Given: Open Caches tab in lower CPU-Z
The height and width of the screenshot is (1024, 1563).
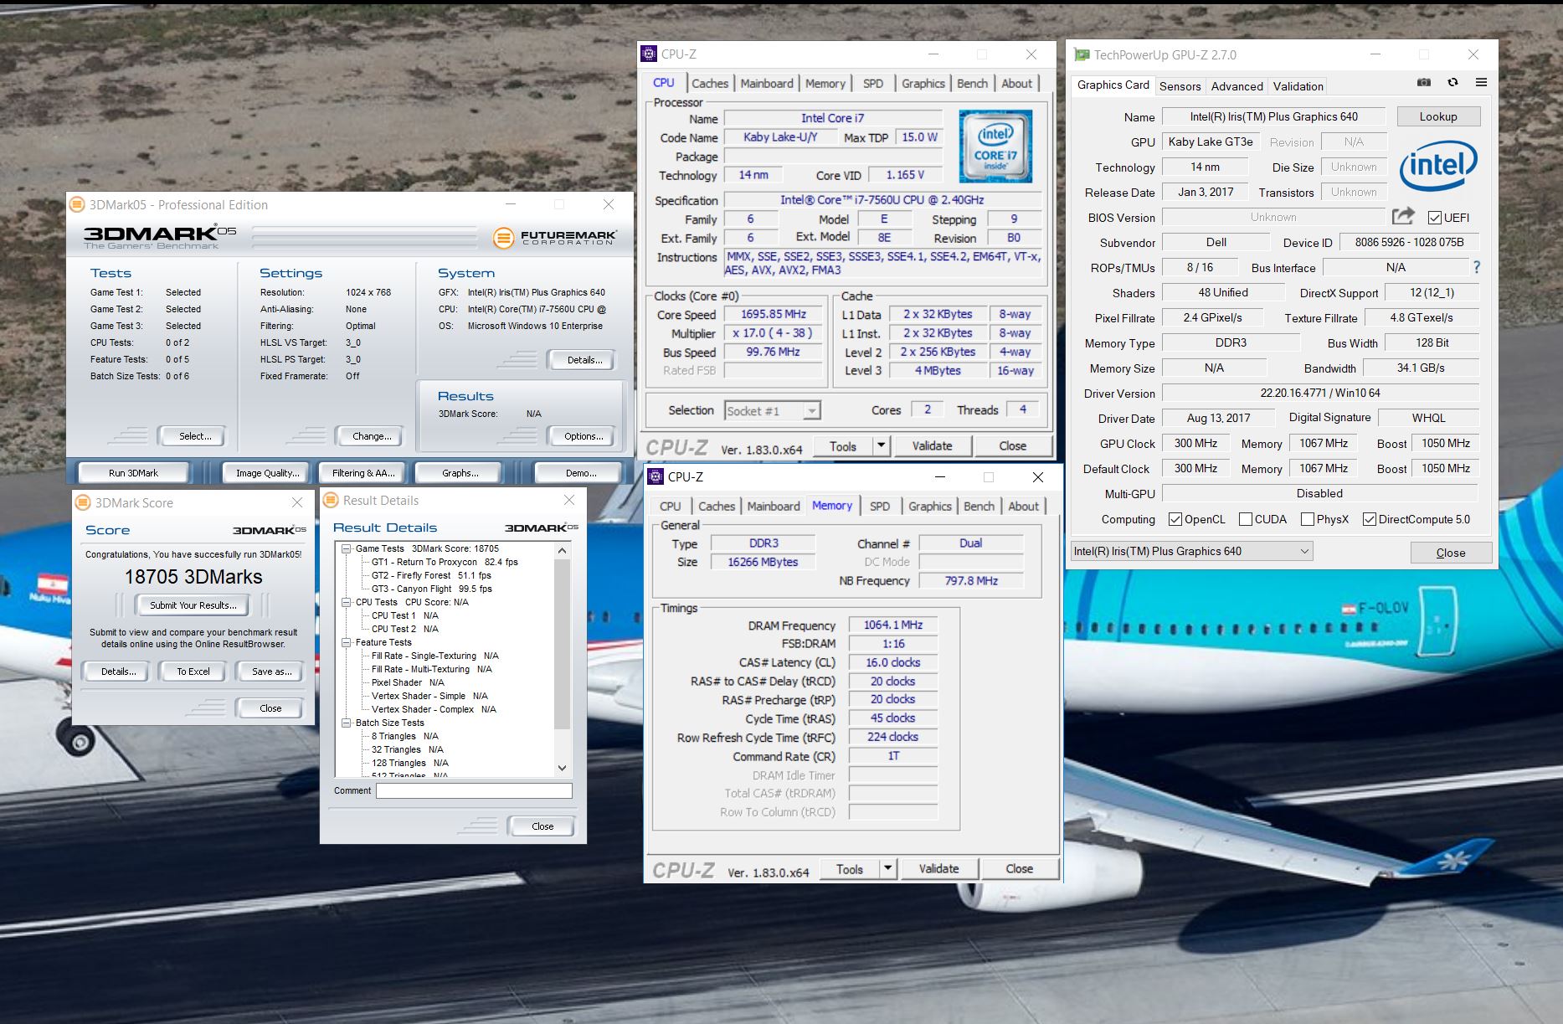Looking at the screenshot, I should tap(717, 506).
